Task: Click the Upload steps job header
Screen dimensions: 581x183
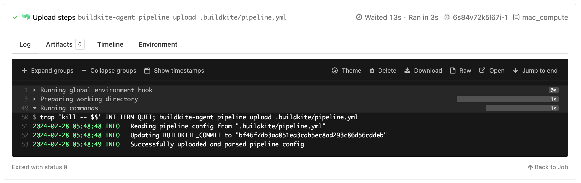Action: click(54, 17)
